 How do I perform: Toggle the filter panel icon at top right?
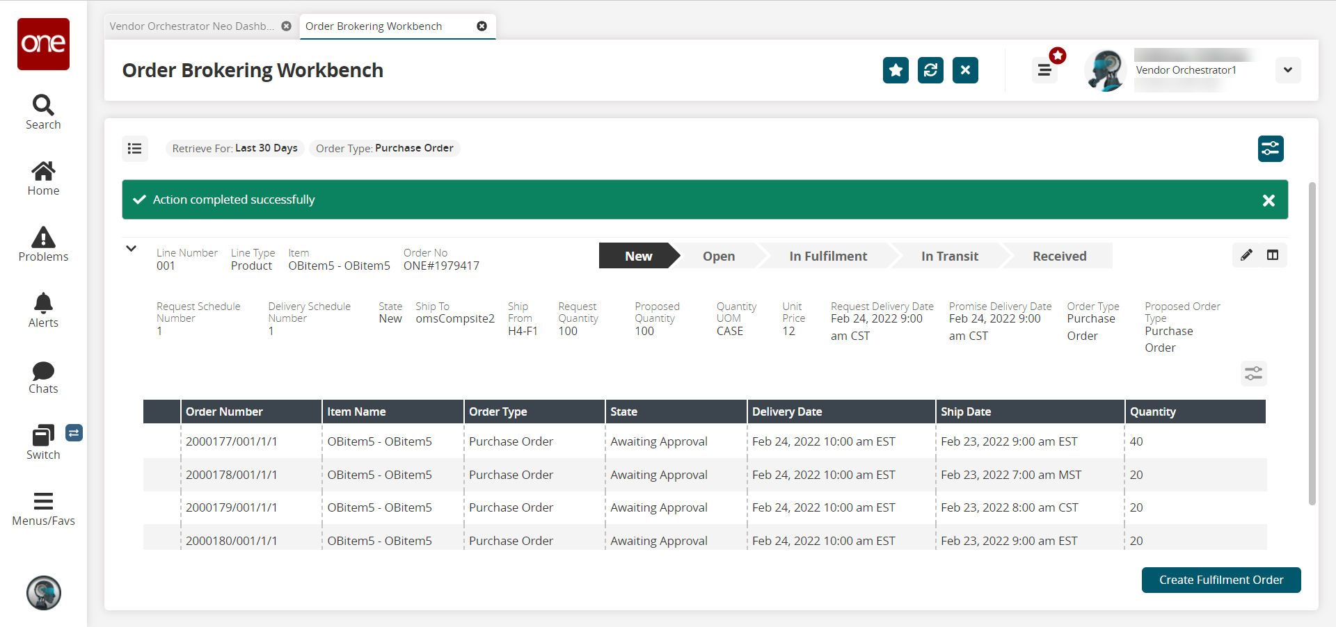[x=1270, y=149]
